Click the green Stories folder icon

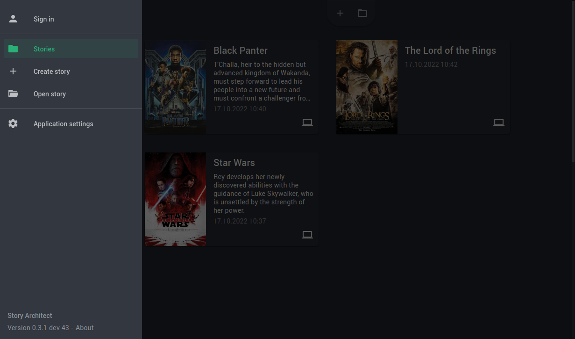[x=13, y=49]
